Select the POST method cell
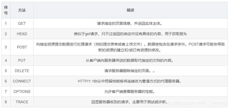This screenshot has height=108, width=229. [x=22, y=47]
